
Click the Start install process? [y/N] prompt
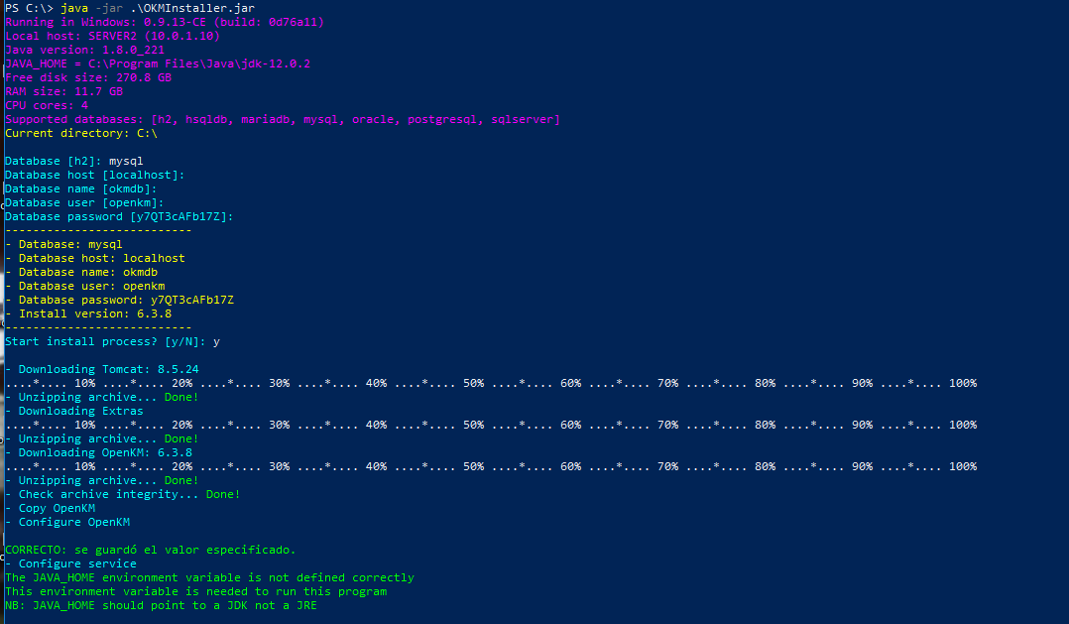[112, 341]
